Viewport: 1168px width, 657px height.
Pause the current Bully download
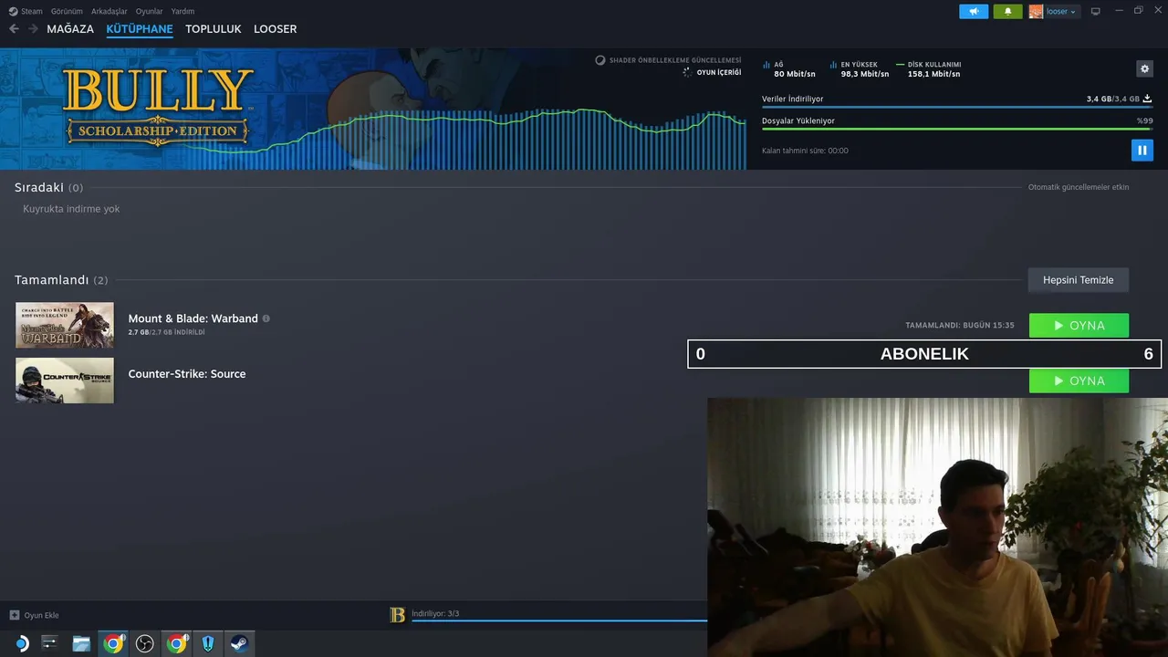pyautogui.click(x=1142, y=150)
